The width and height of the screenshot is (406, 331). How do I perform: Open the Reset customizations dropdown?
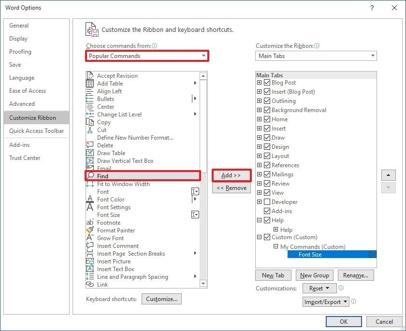(x=319, y=288)
